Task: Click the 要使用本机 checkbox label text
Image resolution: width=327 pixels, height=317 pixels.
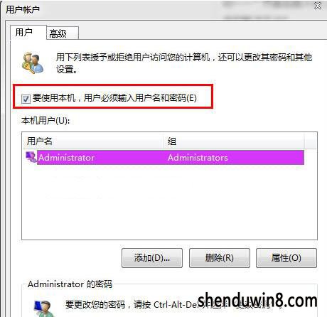Action: [114, 98]
